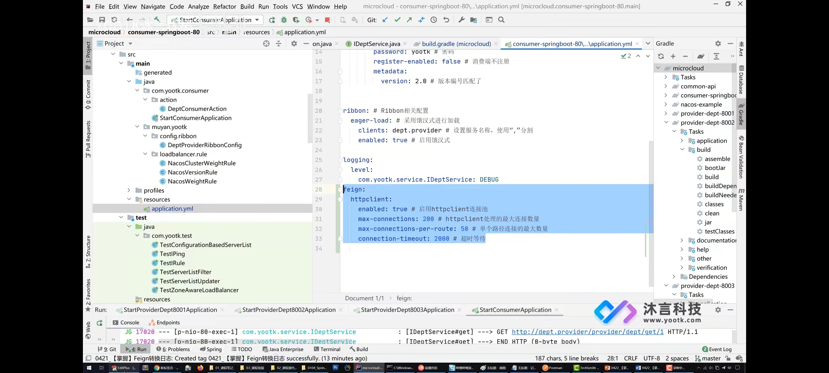829x373 pixels.
Task: Open settings via wrench icon
Action: click(x=461, y=20)
